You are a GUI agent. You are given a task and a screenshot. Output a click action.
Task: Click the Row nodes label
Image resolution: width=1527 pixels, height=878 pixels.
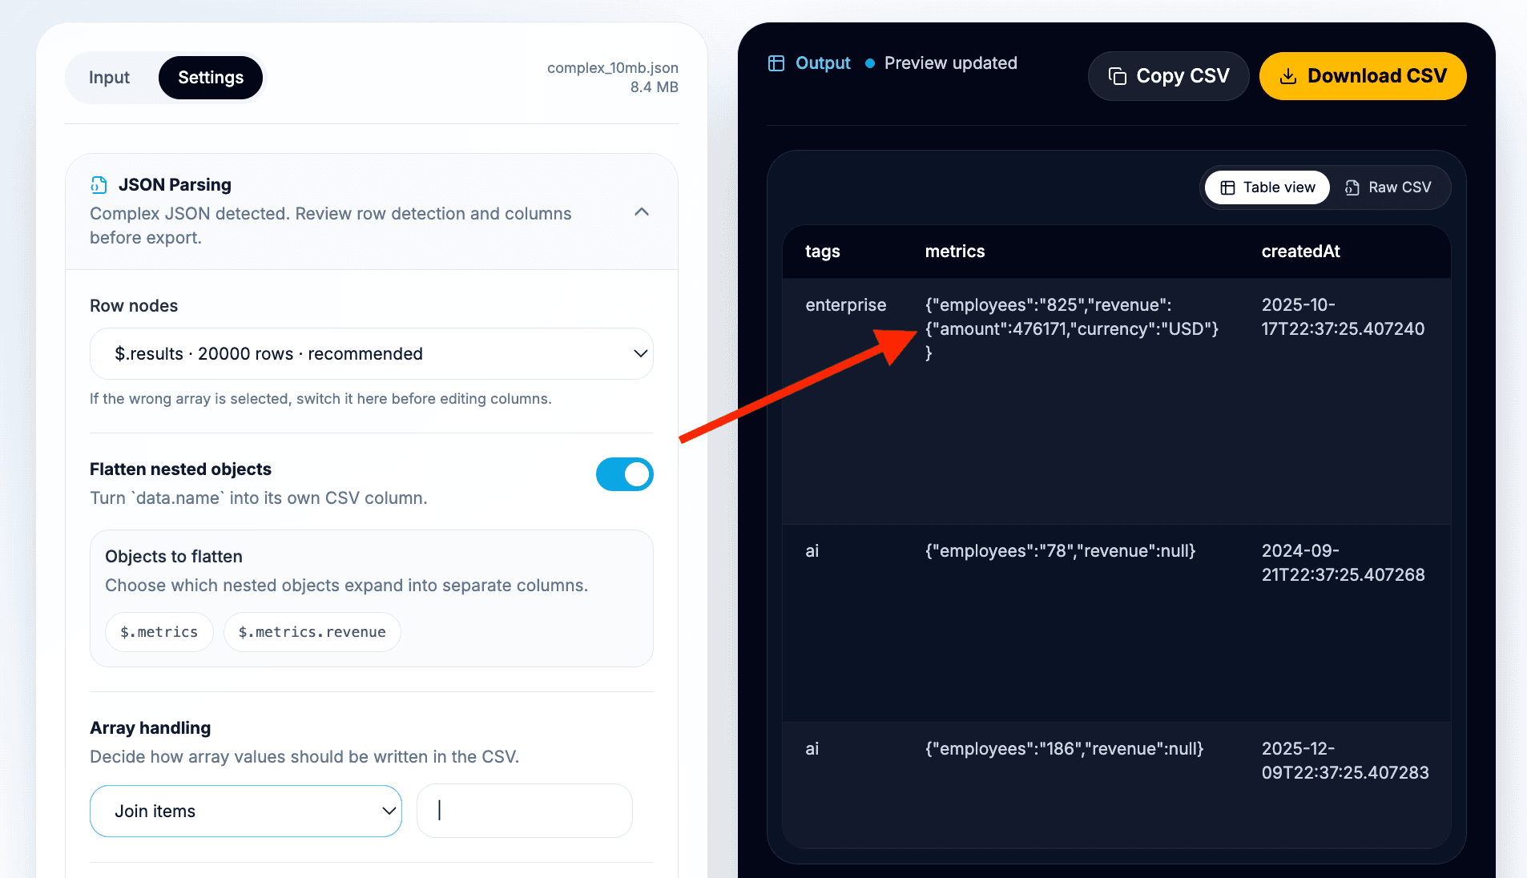[x=134, y=306]
